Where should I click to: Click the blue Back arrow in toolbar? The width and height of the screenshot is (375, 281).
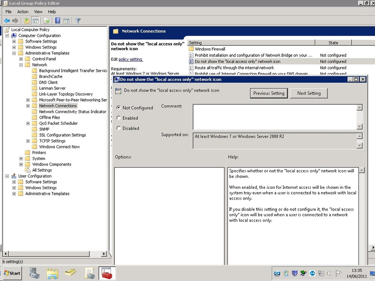(x=7, y=21)
